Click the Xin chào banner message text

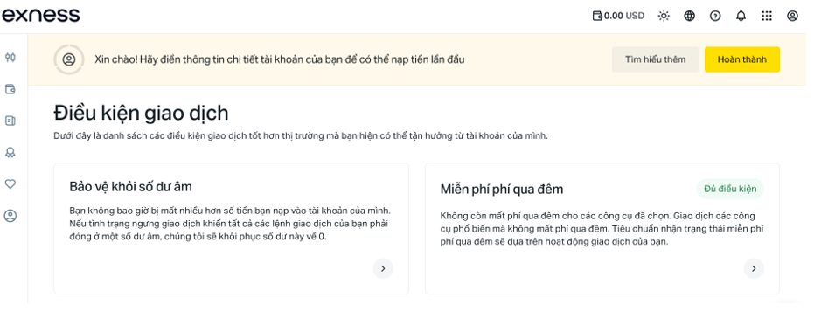click(280, 59)
